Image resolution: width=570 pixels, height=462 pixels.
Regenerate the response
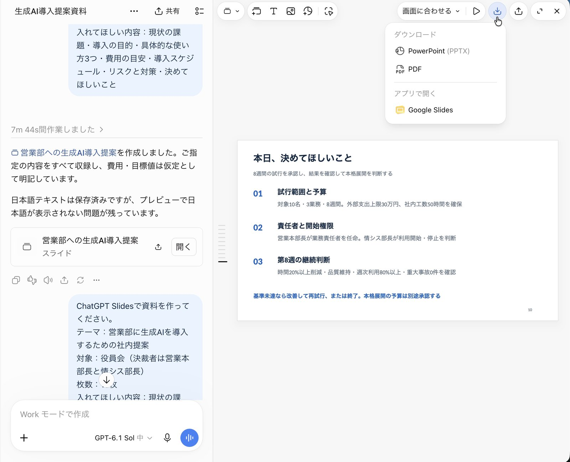(81, 280)
